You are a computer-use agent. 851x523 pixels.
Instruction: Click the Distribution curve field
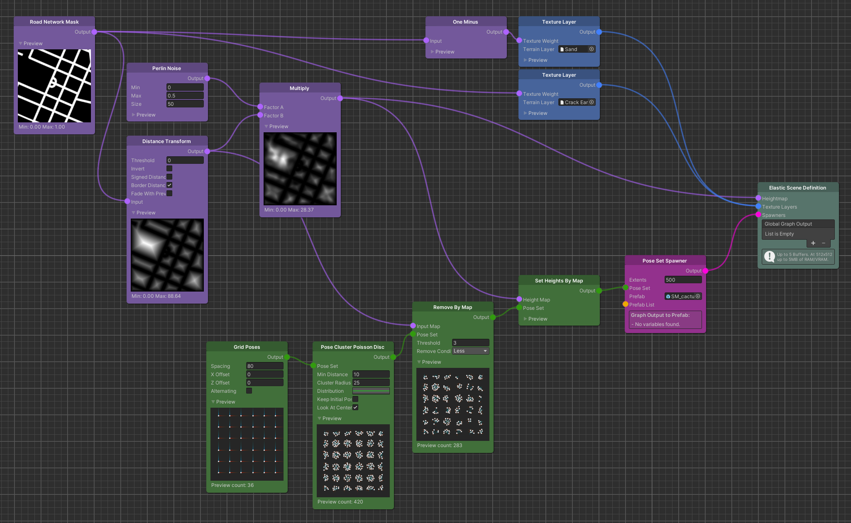click(x=371, y=391)
